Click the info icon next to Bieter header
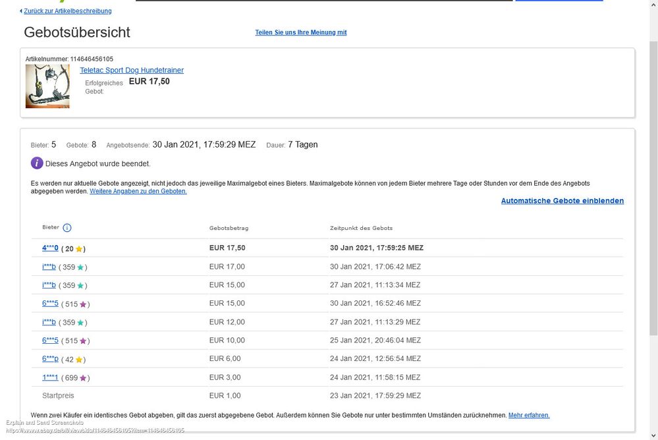This screenshot has width=658, height=440. [67, 228]
